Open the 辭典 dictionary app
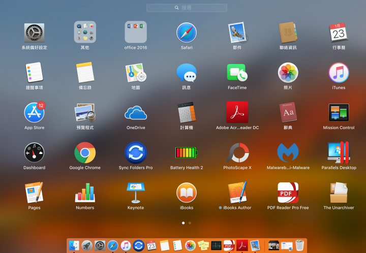 pos(288,112)
